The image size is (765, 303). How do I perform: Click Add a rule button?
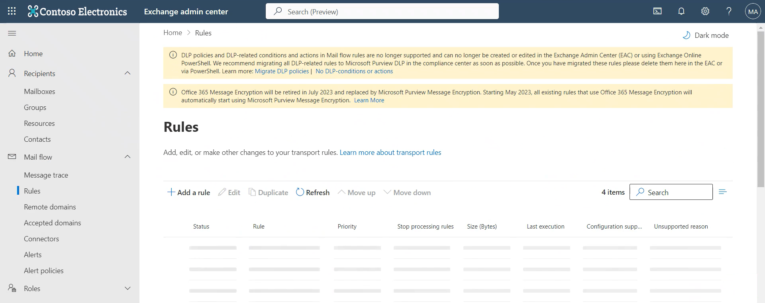tap(188, 192)
